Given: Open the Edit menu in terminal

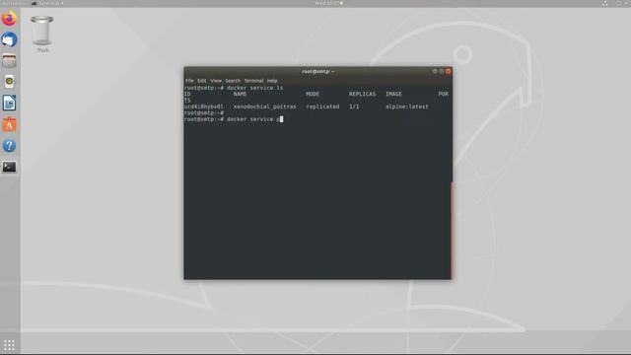Looking at the screenshot, I should click(x=201, y=81).
